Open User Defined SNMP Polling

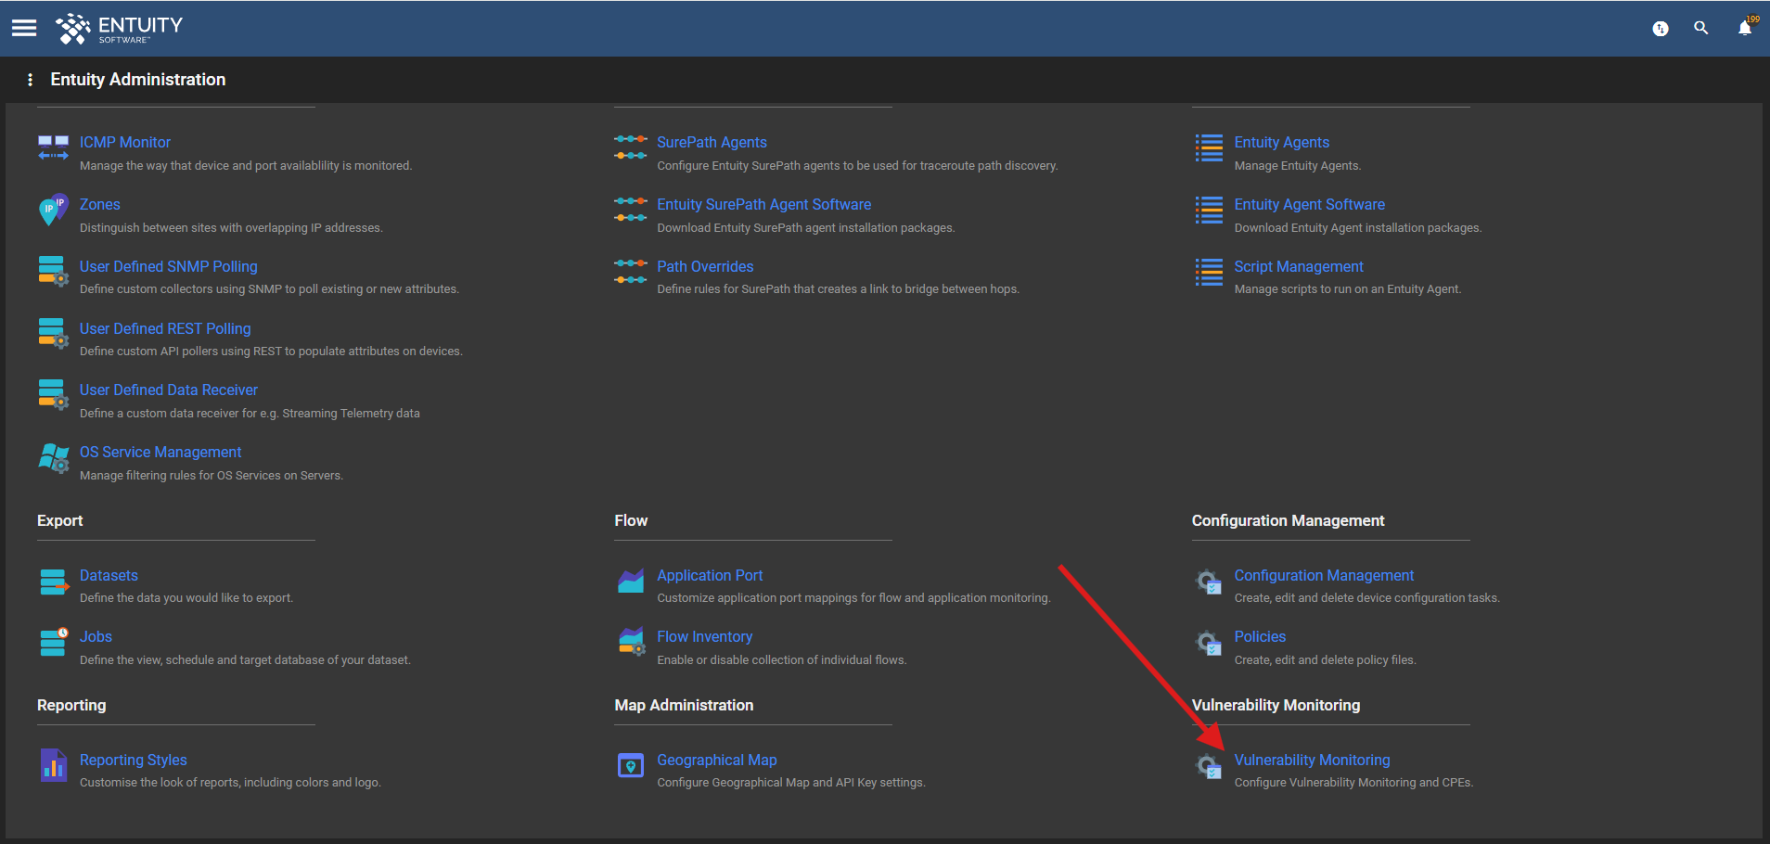169,266
